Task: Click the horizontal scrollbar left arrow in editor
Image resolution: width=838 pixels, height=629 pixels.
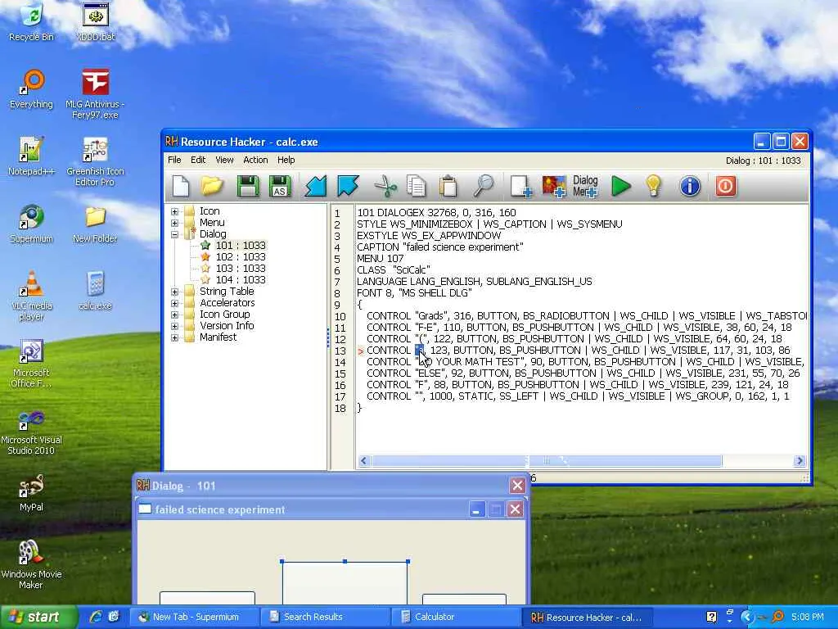Action: (x=364, y=461)
